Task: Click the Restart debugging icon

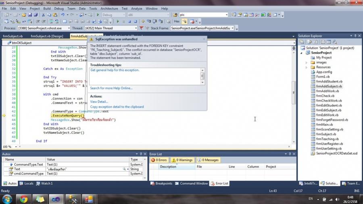Action: pyautogui.click(x=136, y=21)
